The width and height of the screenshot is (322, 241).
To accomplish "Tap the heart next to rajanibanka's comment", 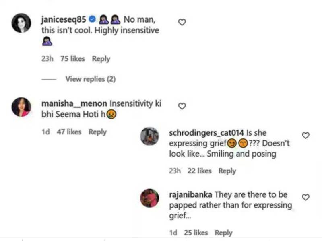I will (x=306, y=197).
